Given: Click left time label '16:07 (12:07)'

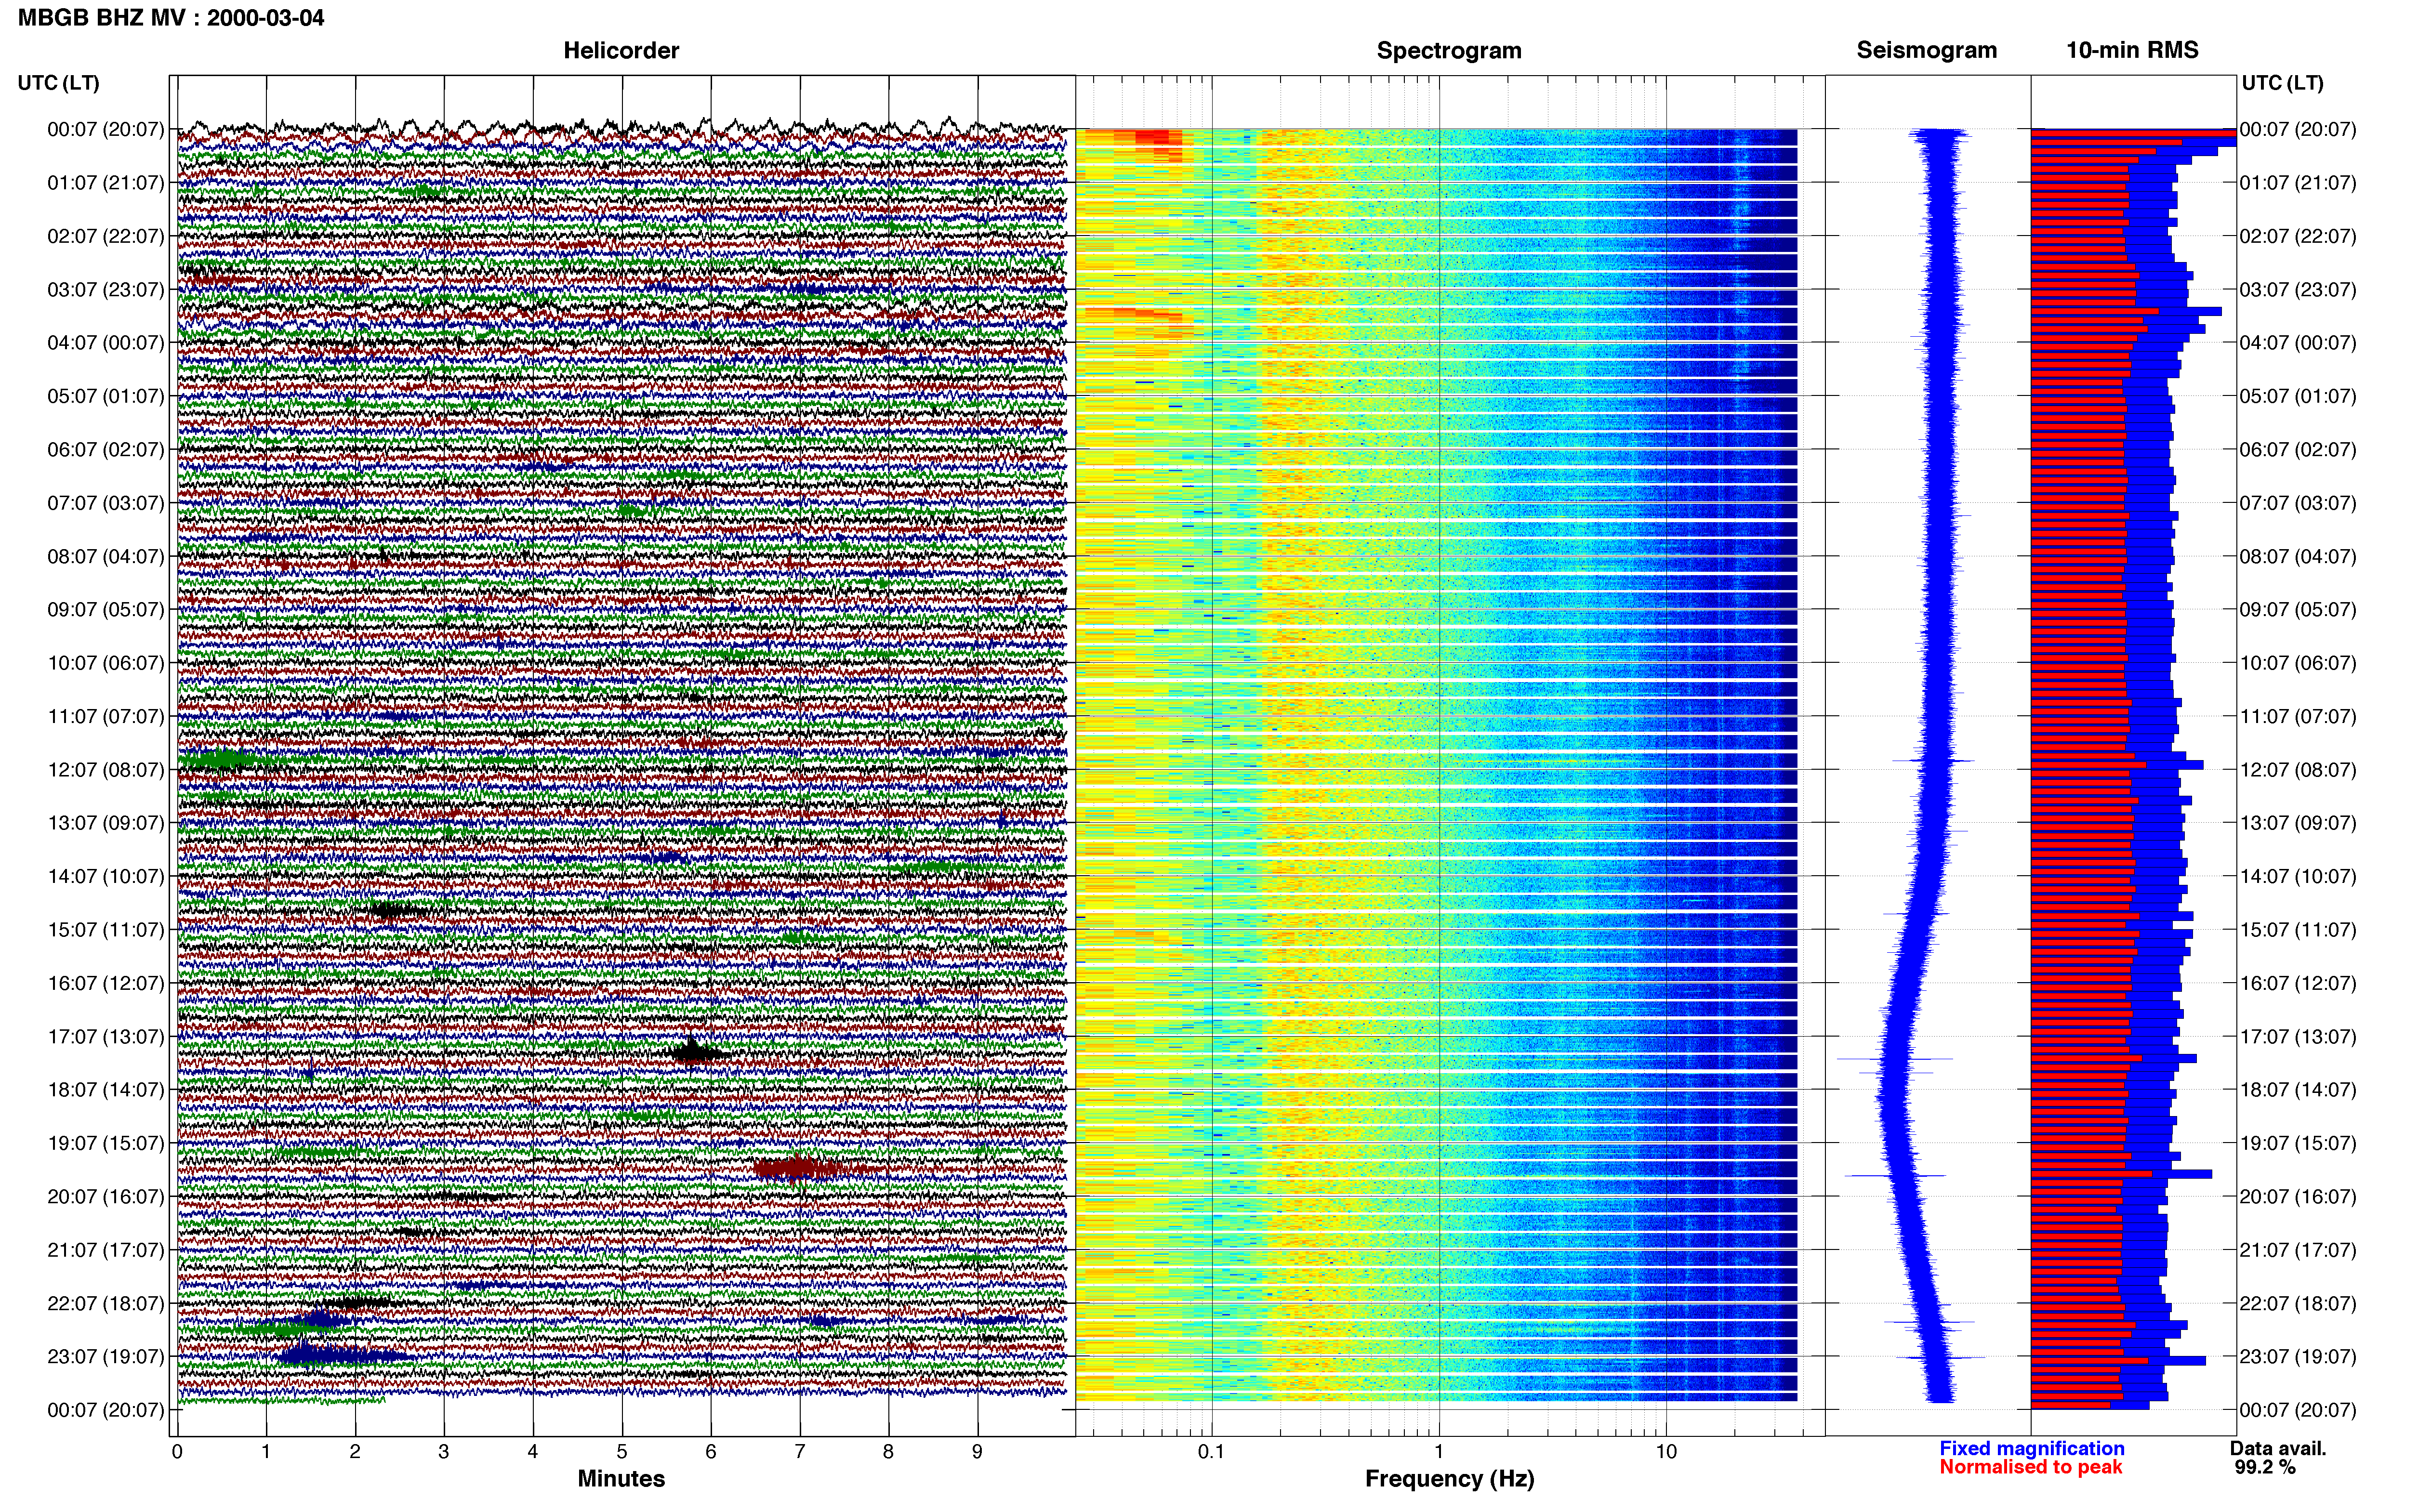Looking at the screenshot, I should coord(105,983).
